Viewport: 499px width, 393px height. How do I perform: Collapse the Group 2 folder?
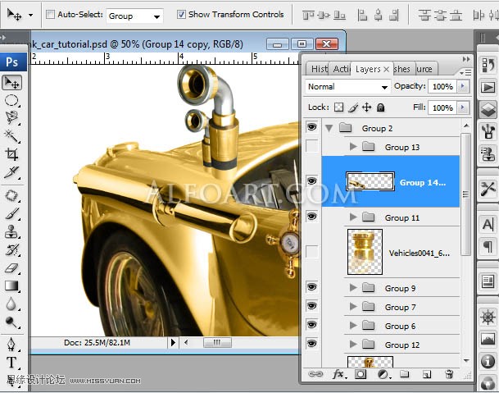pos(329,129)
